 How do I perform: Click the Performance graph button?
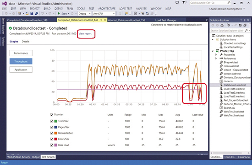[x=21, y=53]
